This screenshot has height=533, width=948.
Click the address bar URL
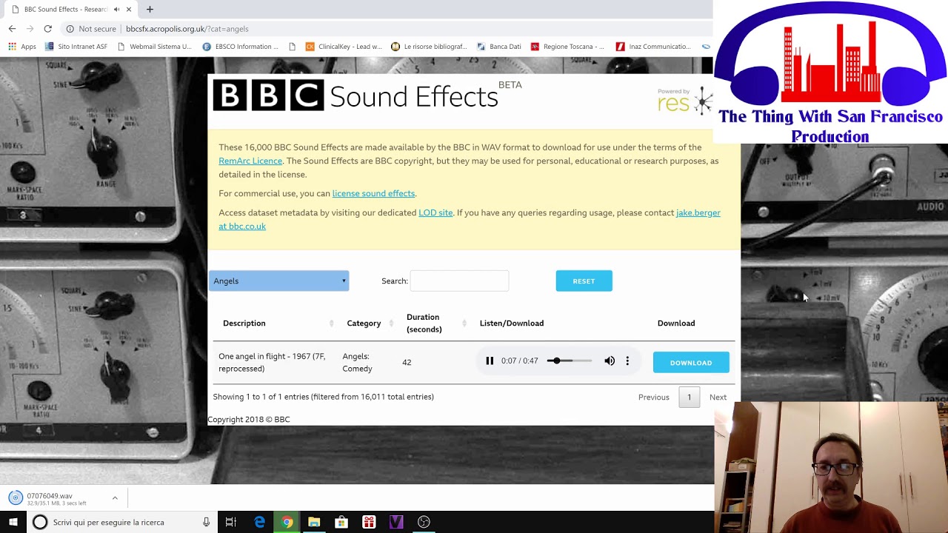tap(187, 29)
